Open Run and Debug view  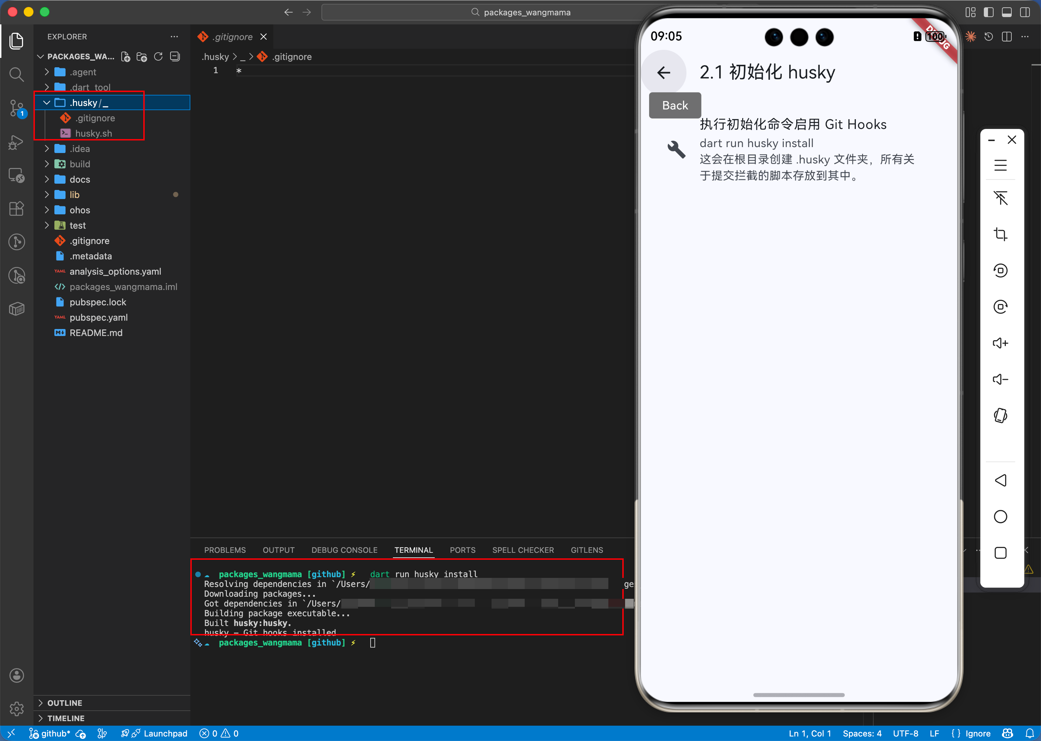pyautogui.click(x=16, y=142)
